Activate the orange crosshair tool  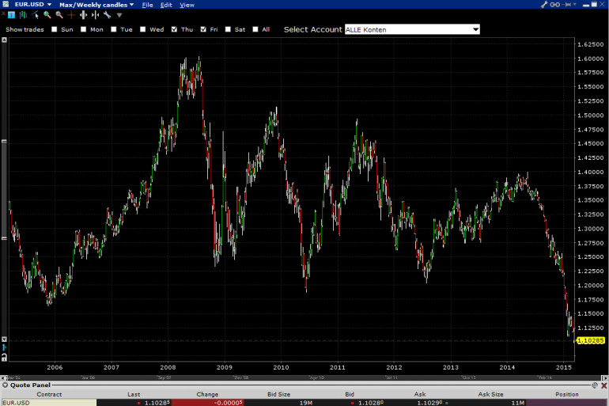click(71, 15)
